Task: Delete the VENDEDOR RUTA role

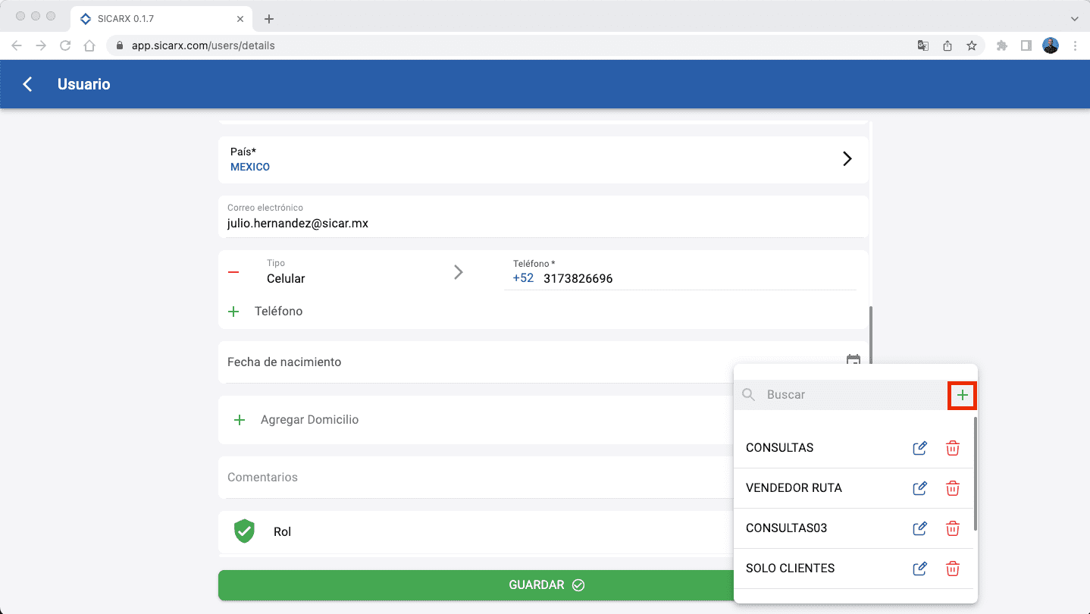Action: pyautogui.click(x=953, y=488)
